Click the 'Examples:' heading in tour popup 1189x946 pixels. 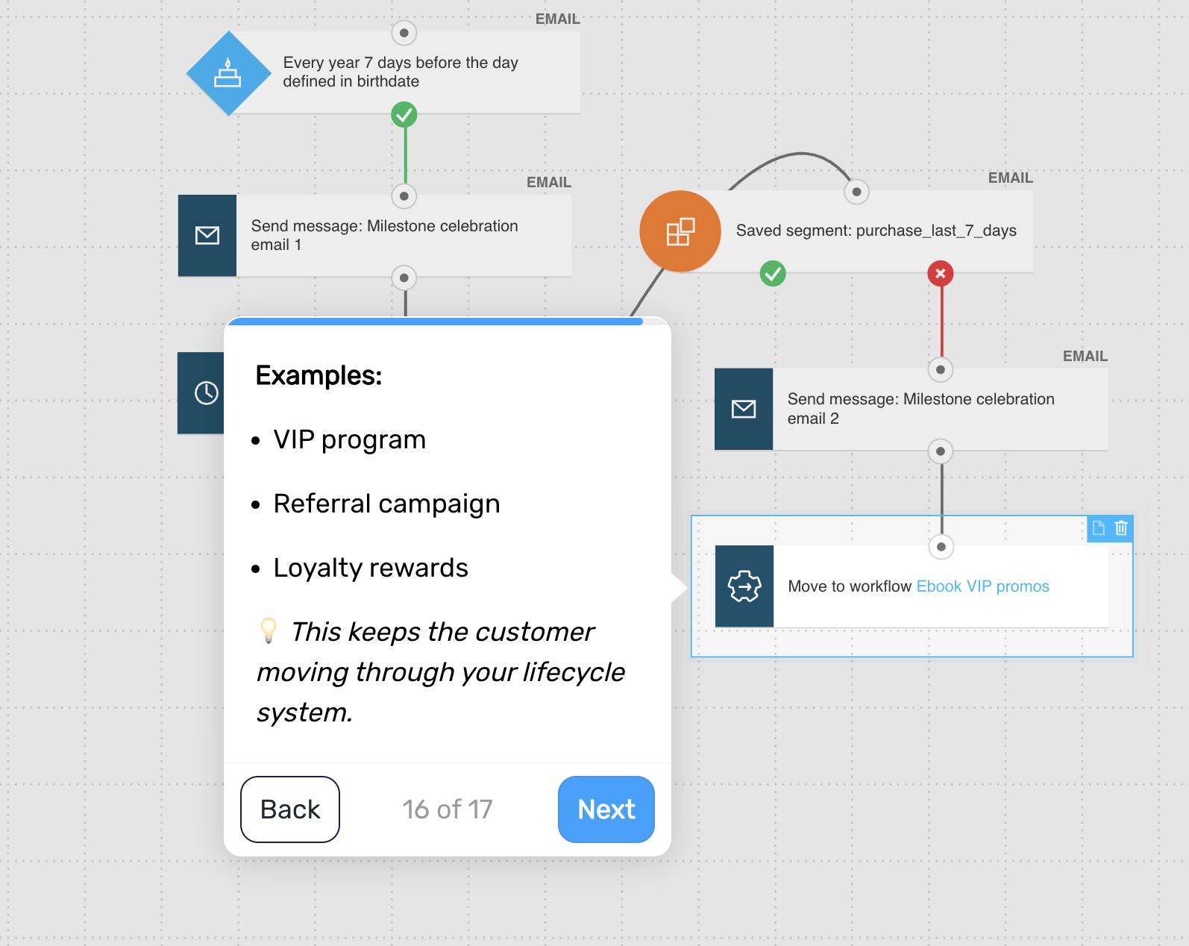(x=319, y=375)
